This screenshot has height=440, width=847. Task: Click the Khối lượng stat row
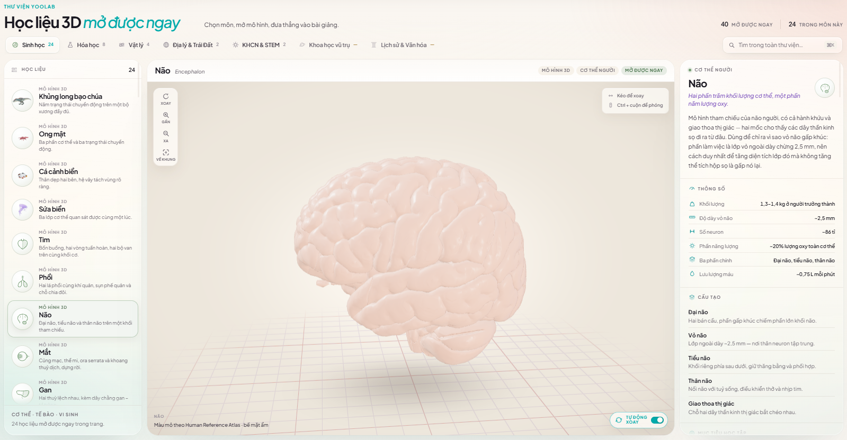761,204
